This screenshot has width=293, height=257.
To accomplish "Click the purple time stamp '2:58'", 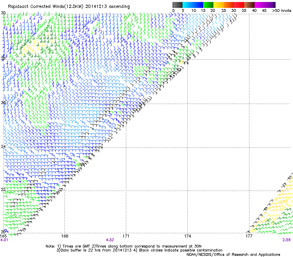I will [x=286, y=240].
